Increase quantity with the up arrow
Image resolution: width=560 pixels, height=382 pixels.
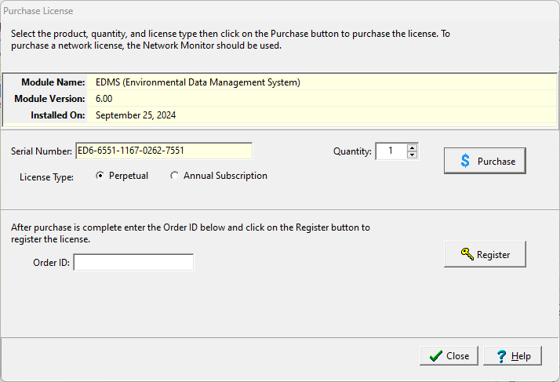pos(413,147)
